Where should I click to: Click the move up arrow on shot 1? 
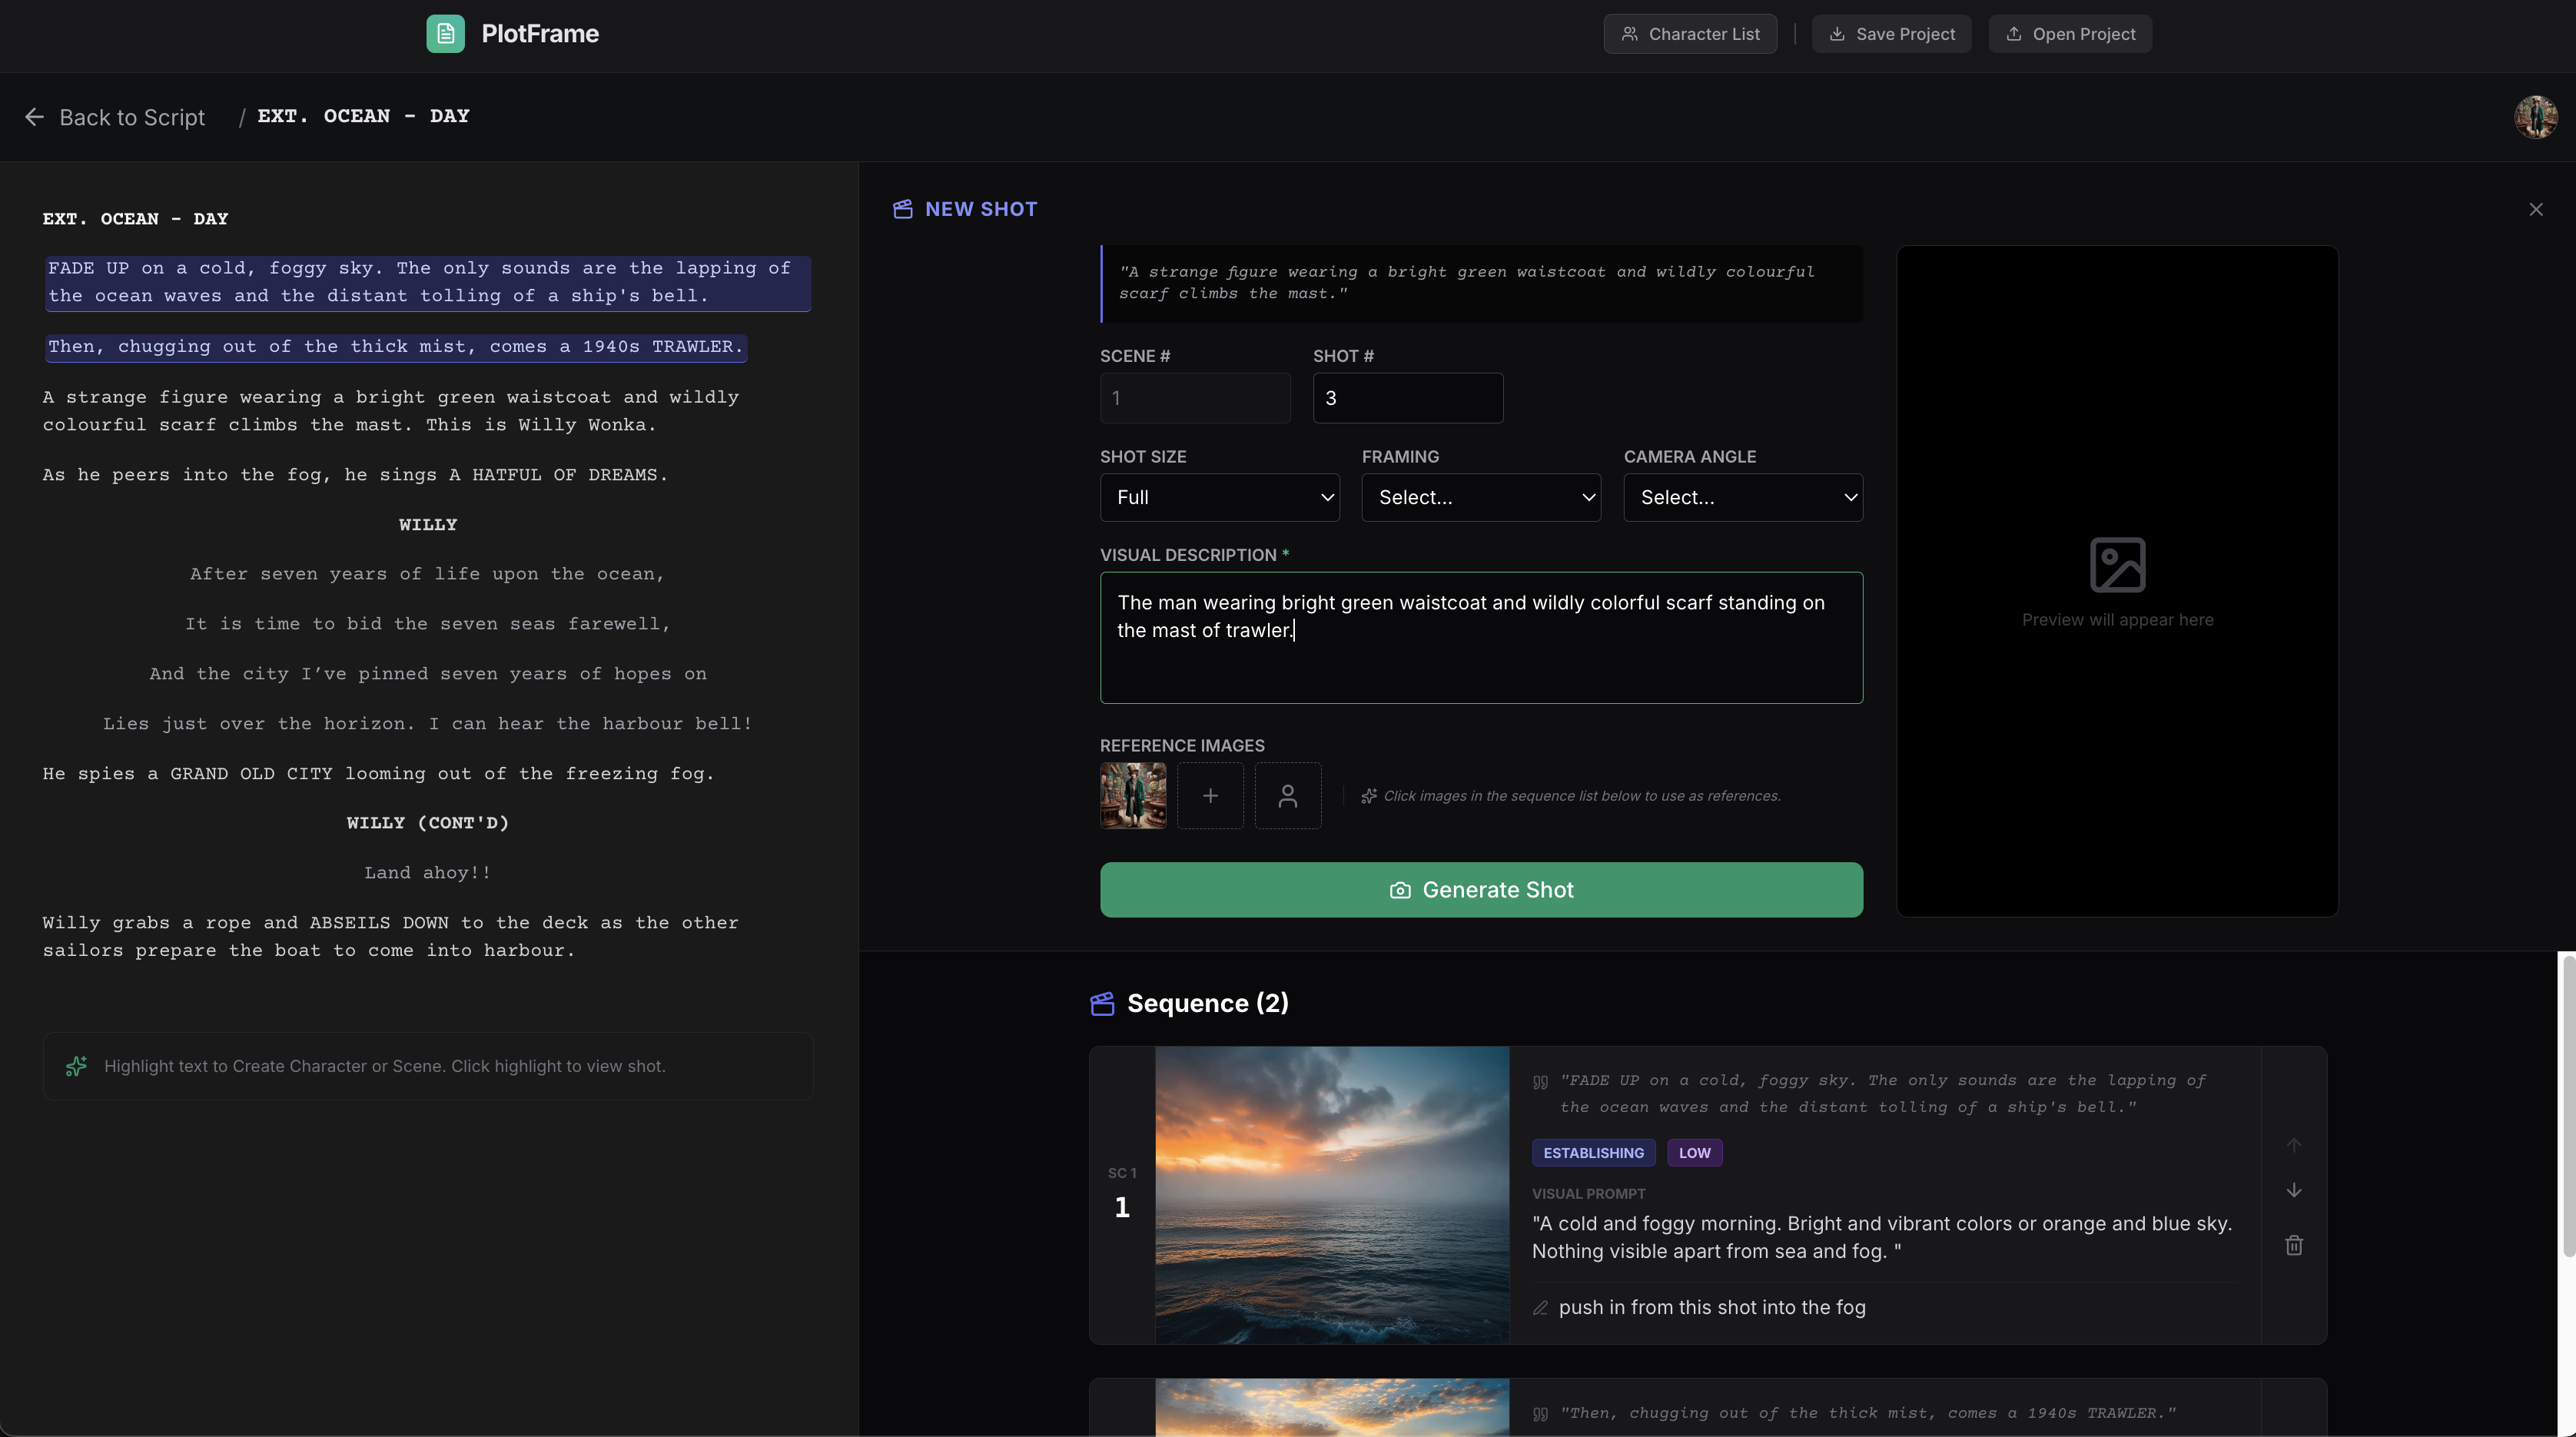click(2293, 1145)
